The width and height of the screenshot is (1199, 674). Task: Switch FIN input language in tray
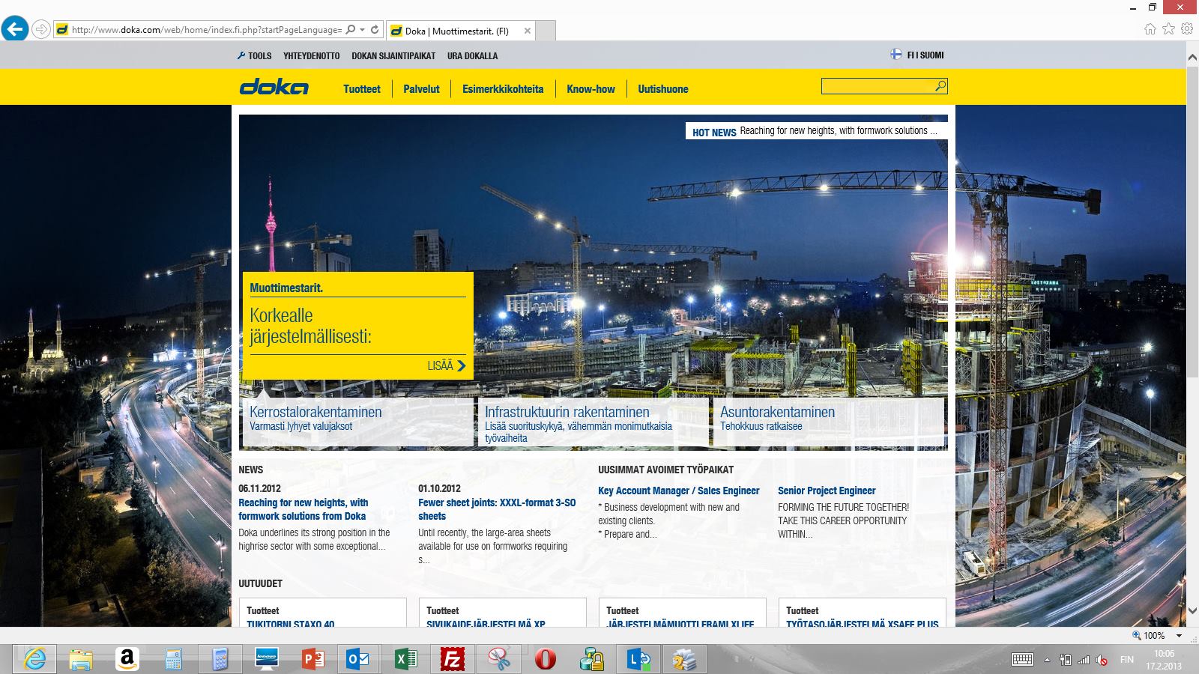tap(1126, 660)
